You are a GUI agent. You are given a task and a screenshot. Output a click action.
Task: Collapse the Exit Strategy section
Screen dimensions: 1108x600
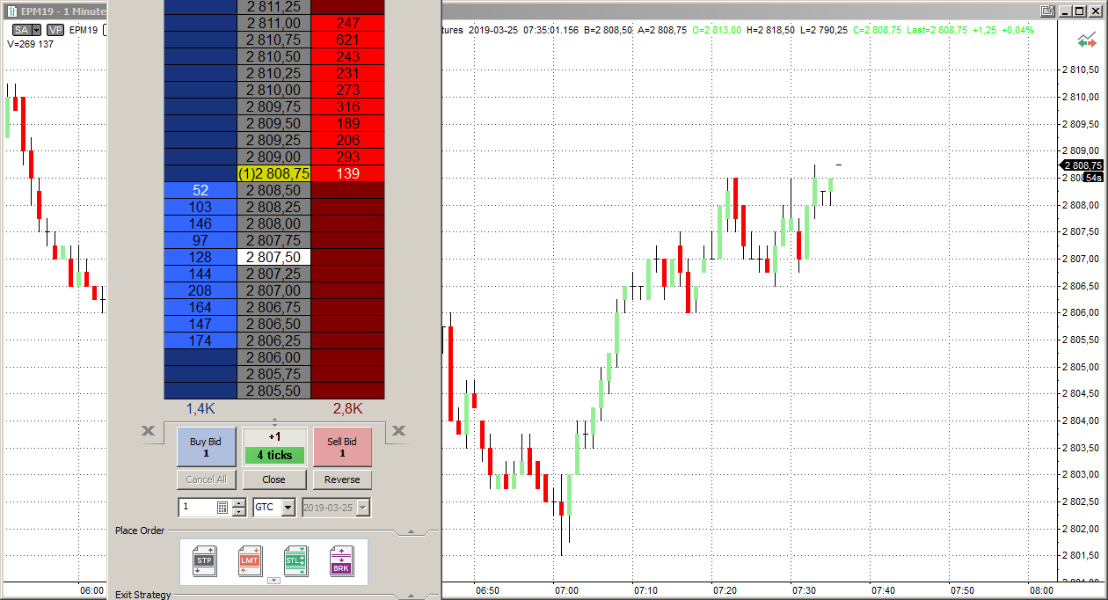pyautogui.click(x=410, y=595)
